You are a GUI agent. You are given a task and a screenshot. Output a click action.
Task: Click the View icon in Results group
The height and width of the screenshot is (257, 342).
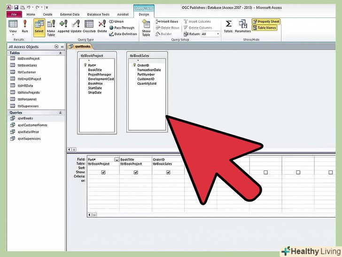pos(13,24)
